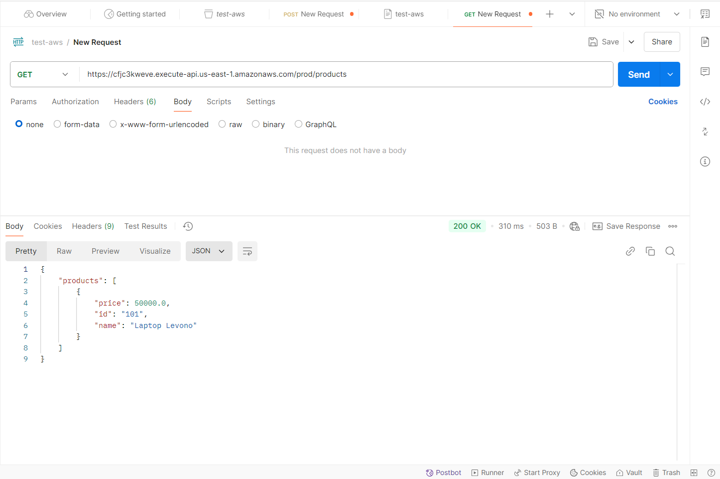The height and width of the screenshot is (479, 720).
Task: Open the Code snippet icon
Action: pos(705,102)
